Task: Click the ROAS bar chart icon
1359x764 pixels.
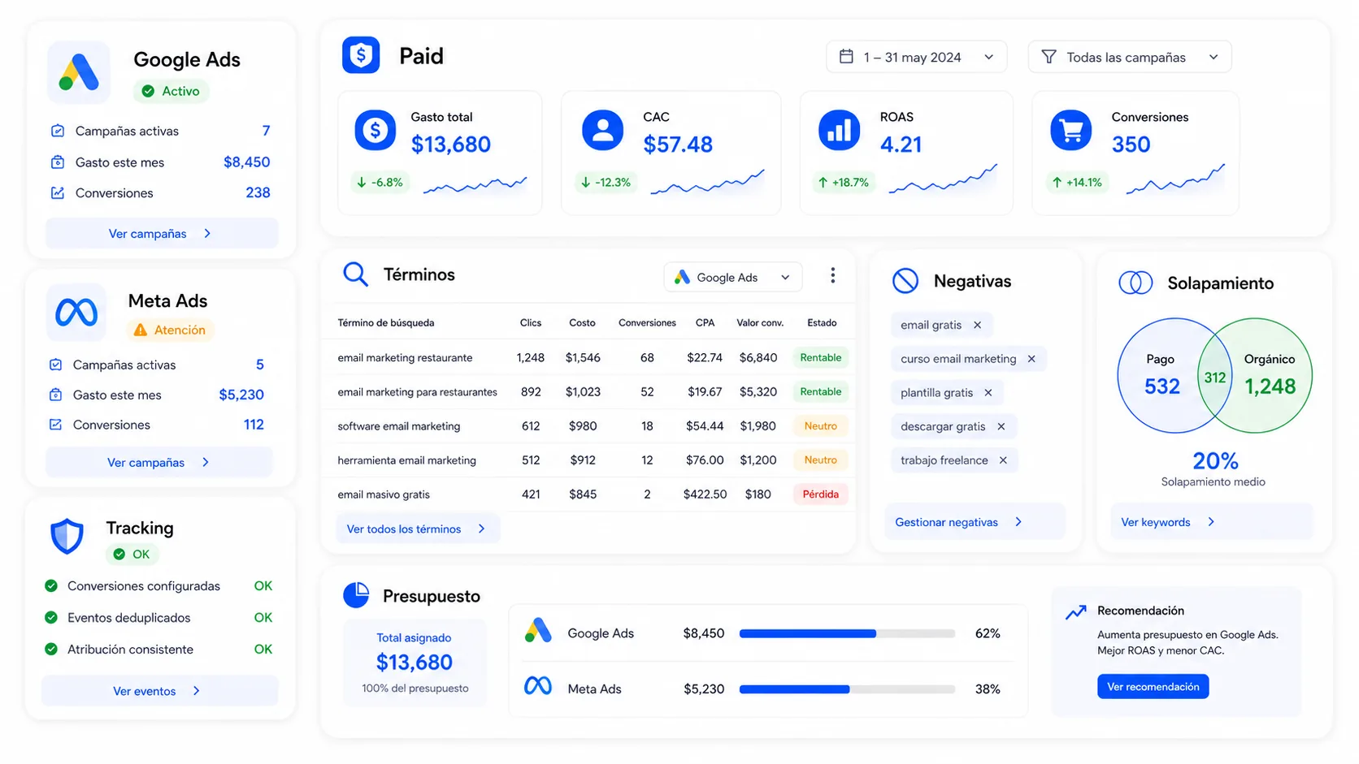Action: coord(839,130)
